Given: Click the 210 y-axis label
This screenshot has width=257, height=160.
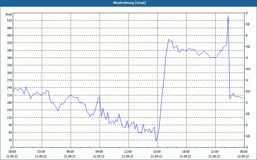Looking at the screenshot, I should (x=9, y=95).
